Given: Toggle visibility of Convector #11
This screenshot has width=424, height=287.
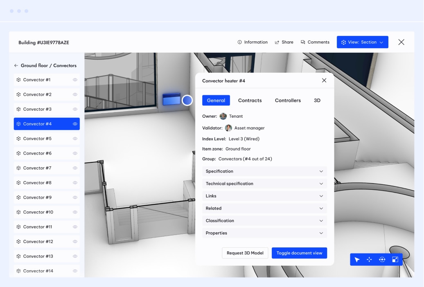Looking at the screenshot, I should (75, 227).
